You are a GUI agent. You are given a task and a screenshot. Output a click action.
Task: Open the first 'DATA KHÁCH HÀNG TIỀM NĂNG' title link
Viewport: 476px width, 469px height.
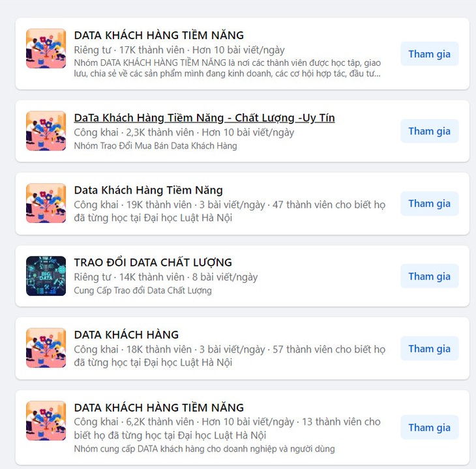point(158,35)
